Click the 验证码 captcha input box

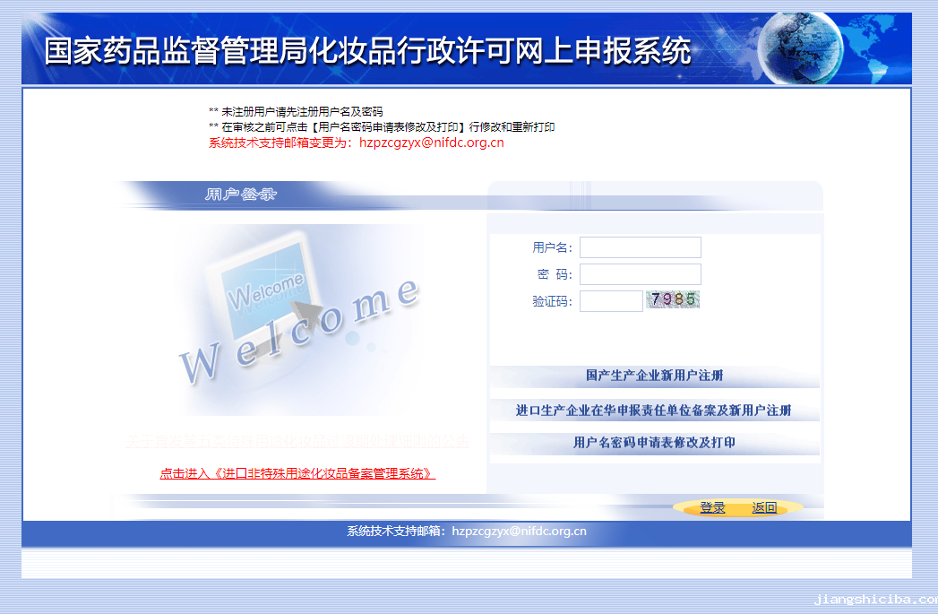click(611, 301)
